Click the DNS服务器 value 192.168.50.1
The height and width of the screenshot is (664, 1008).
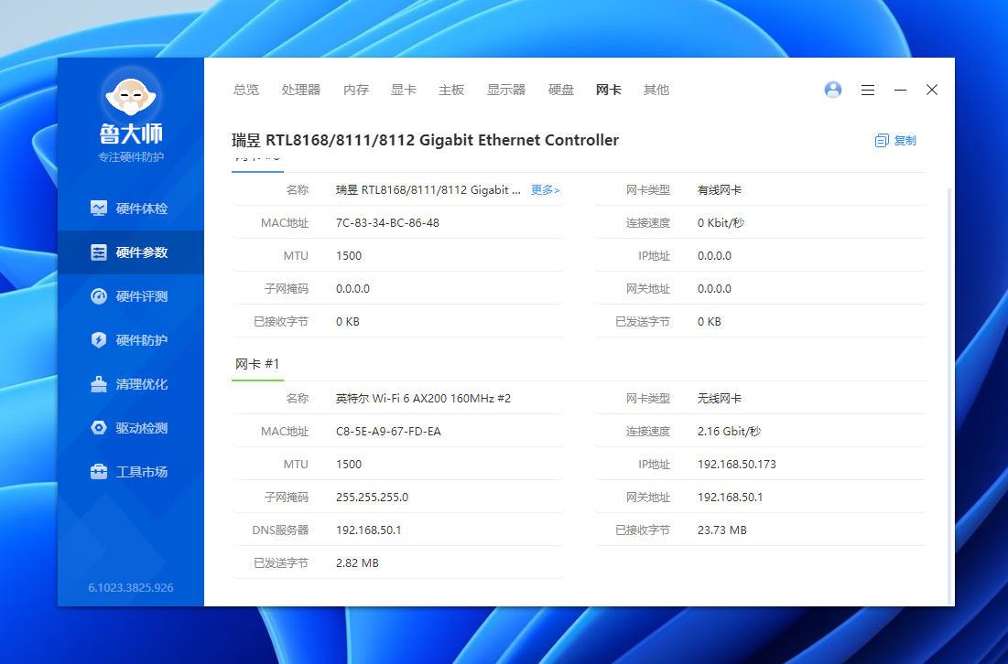pos(368,530)
